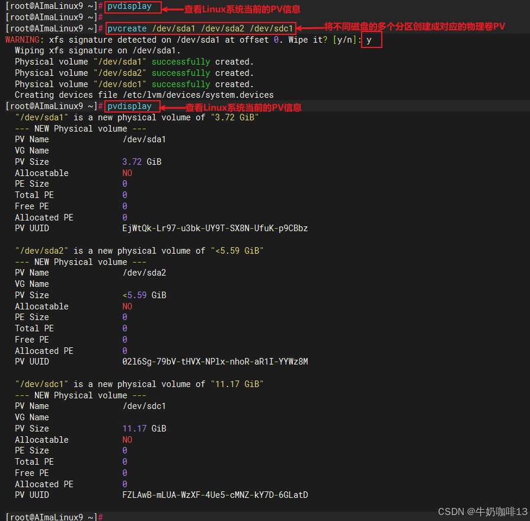Screen dimensions: 530x521
Task: Click UUID FZLAwB-mLUA-WzXF-4Ue5-cMNZ-kY7D-6GLatD
Action: point(215,495)
